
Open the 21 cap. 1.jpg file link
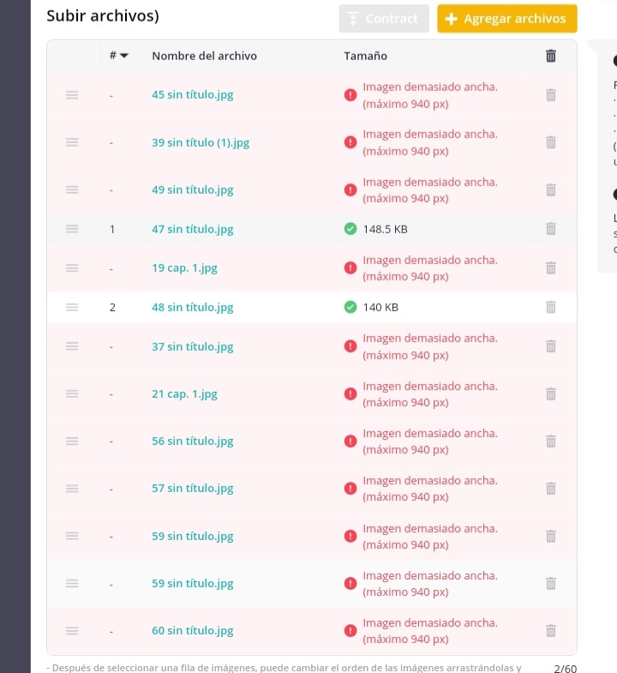(184, 394)
